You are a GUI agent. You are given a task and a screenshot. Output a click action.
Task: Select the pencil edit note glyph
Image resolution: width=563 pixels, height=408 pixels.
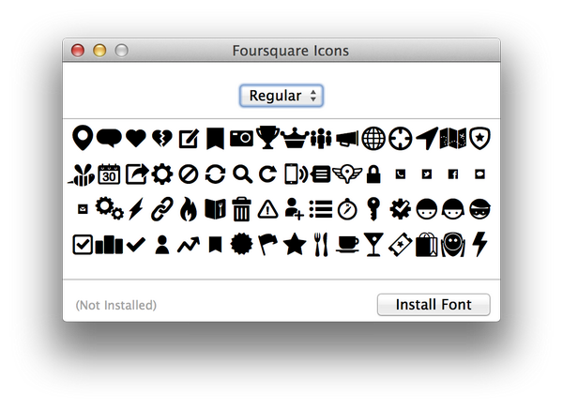click(189, 139)
